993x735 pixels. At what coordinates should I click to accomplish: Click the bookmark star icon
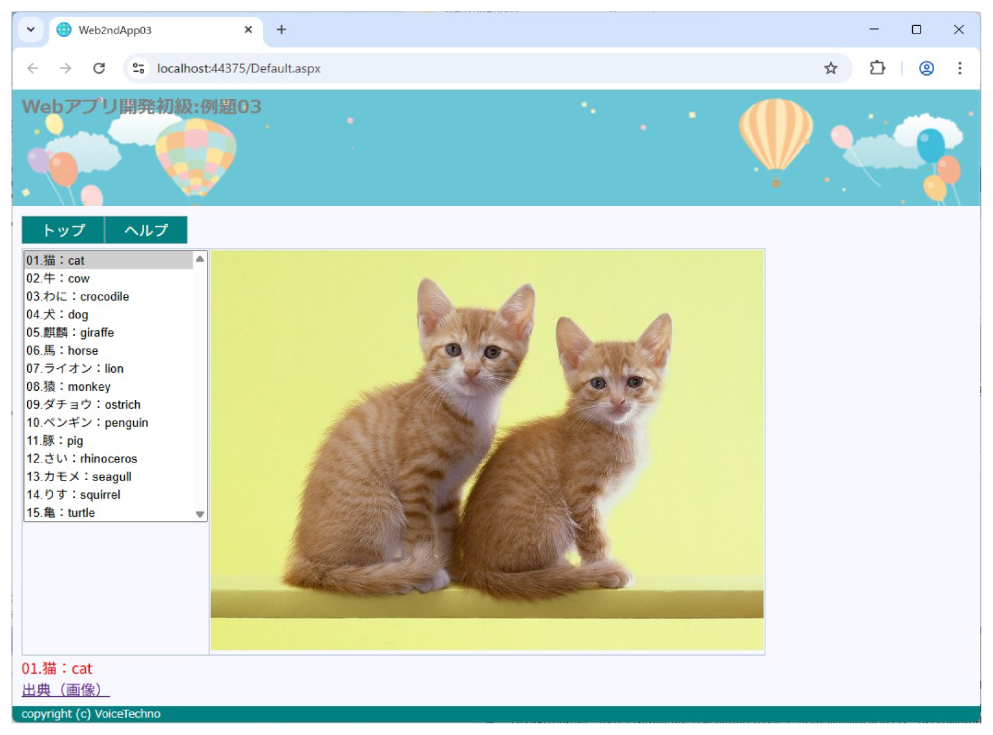[831, 68]
